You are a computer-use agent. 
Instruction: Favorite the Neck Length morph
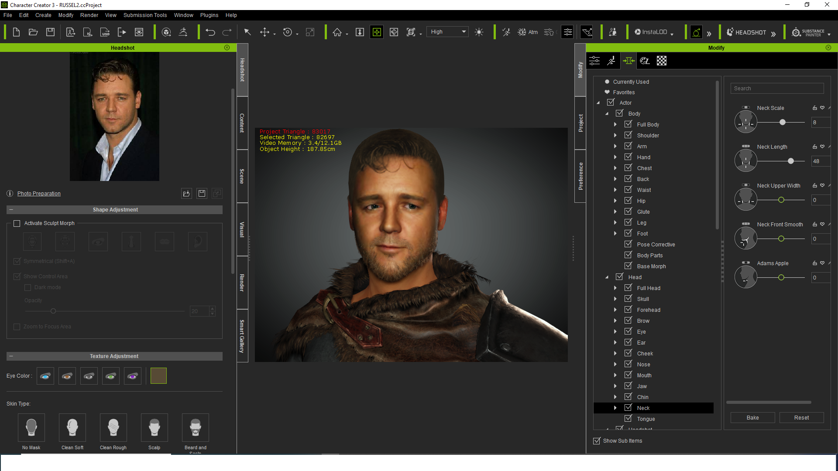click(822, 147)
